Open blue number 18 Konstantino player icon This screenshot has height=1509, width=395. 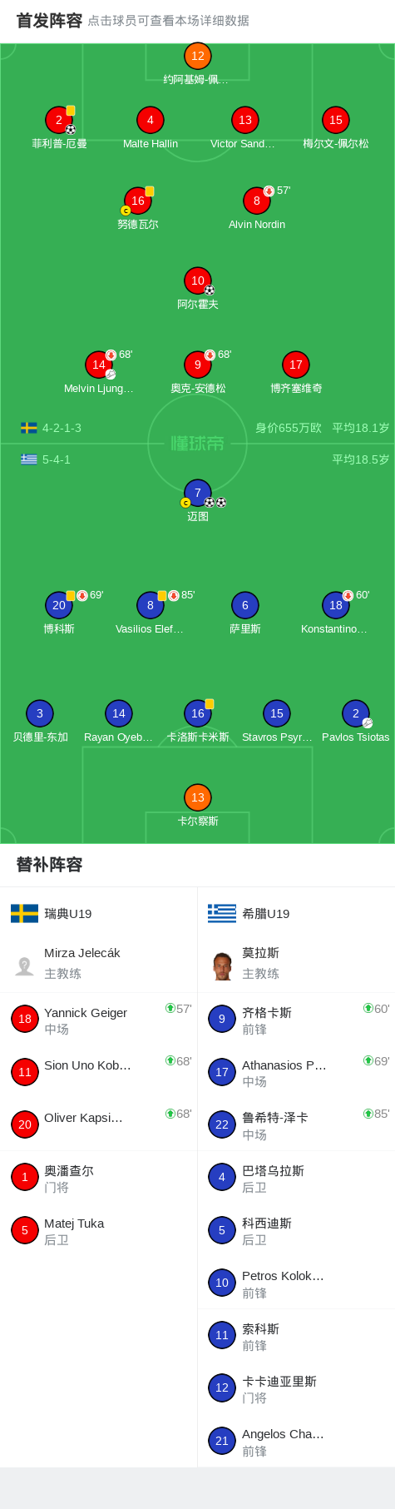click(x=336, y=605)
